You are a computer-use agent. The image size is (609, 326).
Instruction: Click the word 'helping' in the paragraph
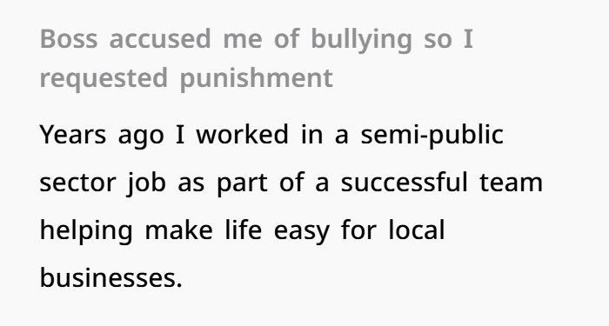click(x=86, y=231)
